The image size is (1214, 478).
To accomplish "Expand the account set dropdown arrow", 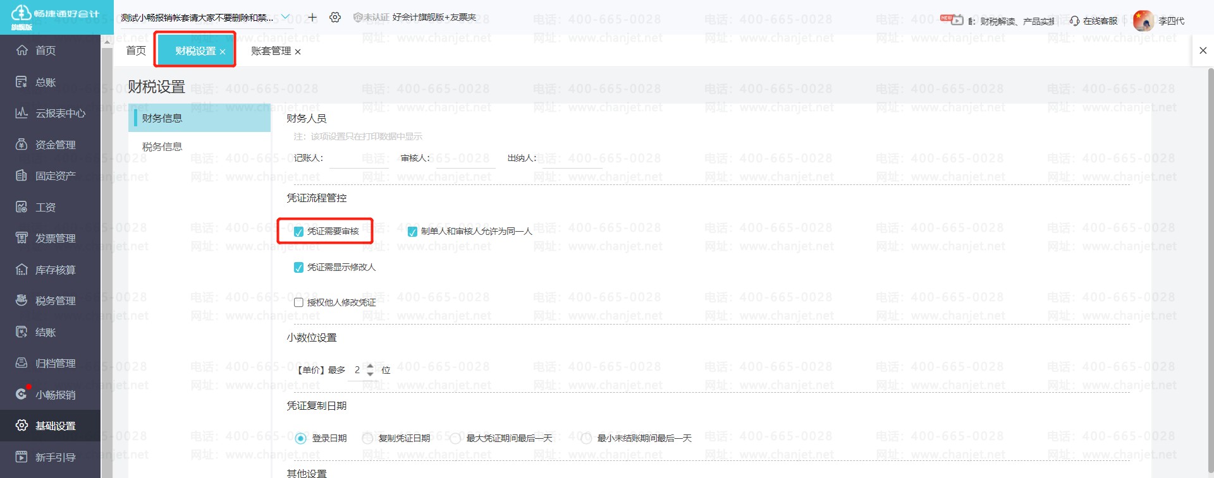I will (x=285, y=17).
